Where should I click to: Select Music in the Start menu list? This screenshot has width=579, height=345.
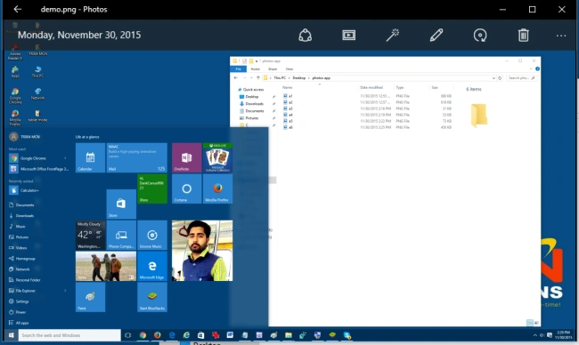click(x=17, y=227)
